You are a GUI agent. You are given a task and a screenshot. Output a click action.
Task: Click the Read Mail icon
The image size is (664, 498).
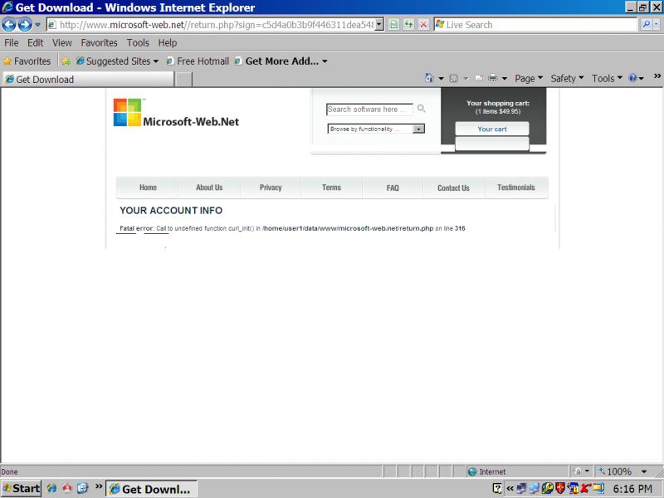[479, 78]
